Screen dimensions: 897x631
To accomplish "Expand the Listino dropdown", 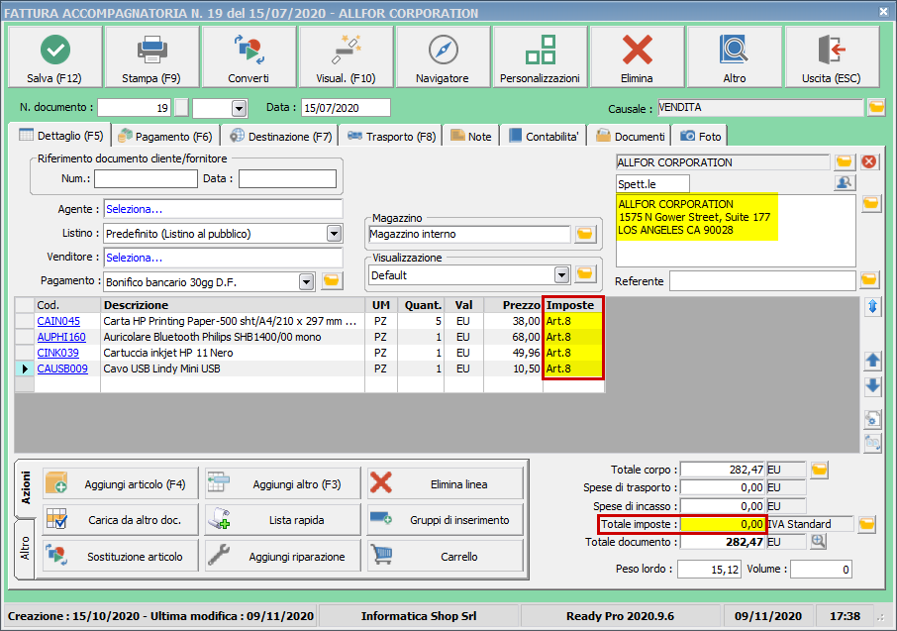I will click(x=334, y=234).
